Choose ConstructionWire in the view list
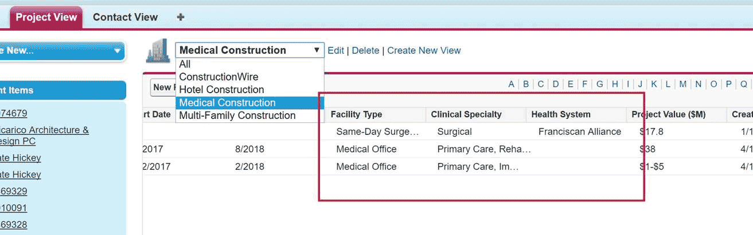Image resolution: width=753 pixels, height=235 pixels. click(219, 77)
